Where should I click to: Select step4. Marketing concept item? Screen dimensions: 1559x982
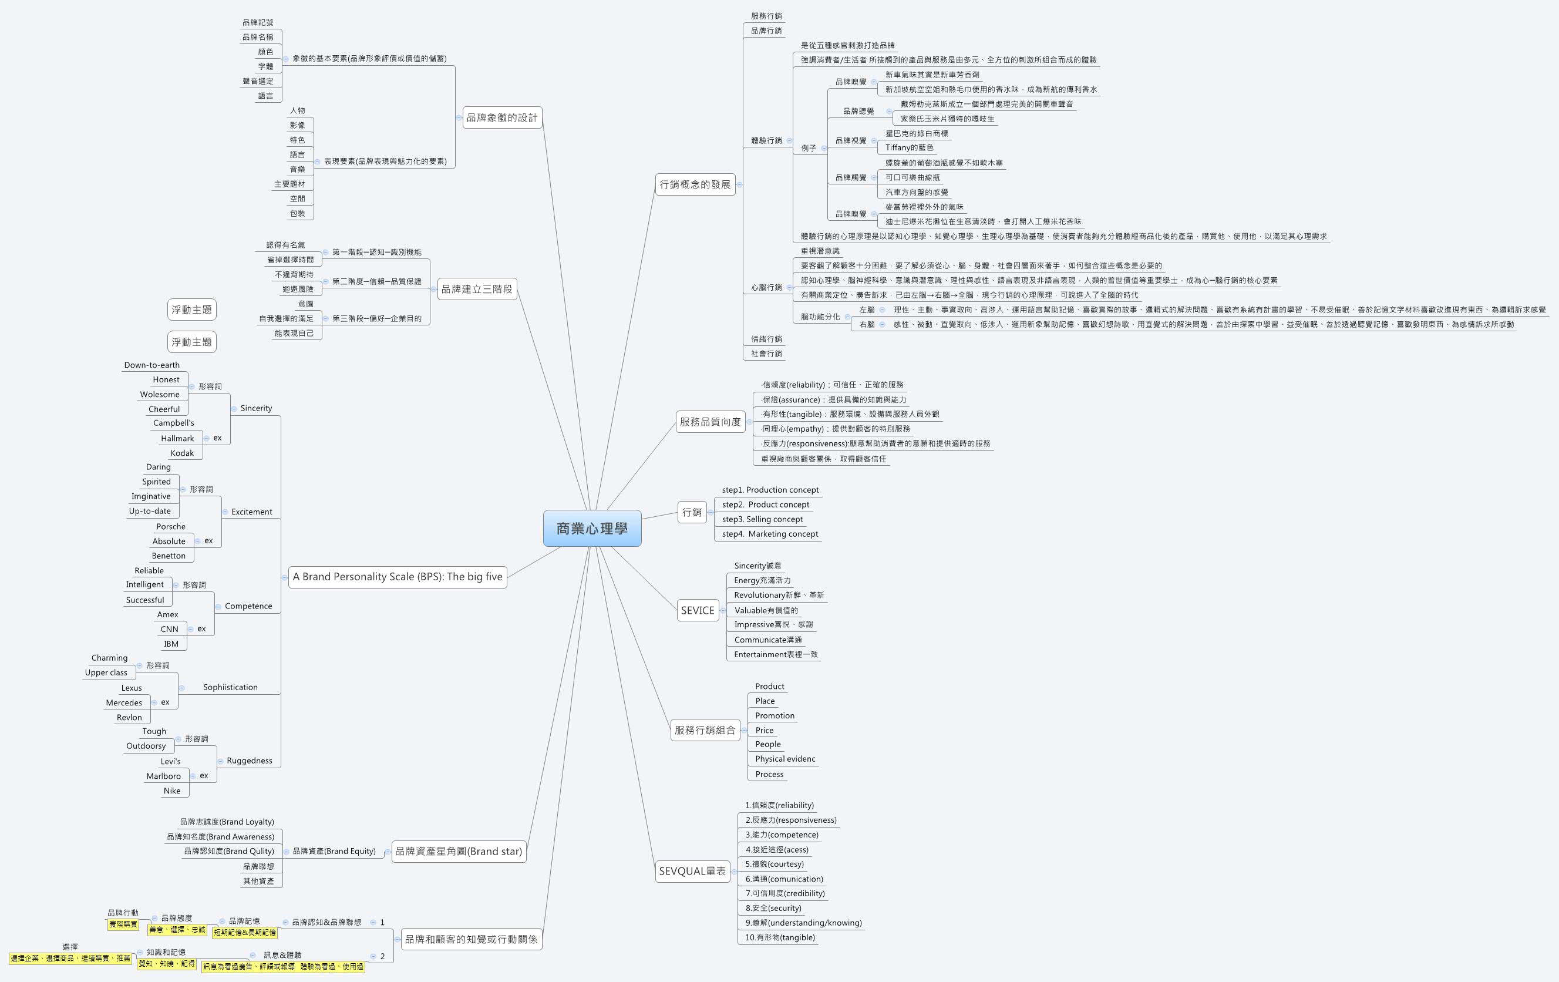[769, 534]
